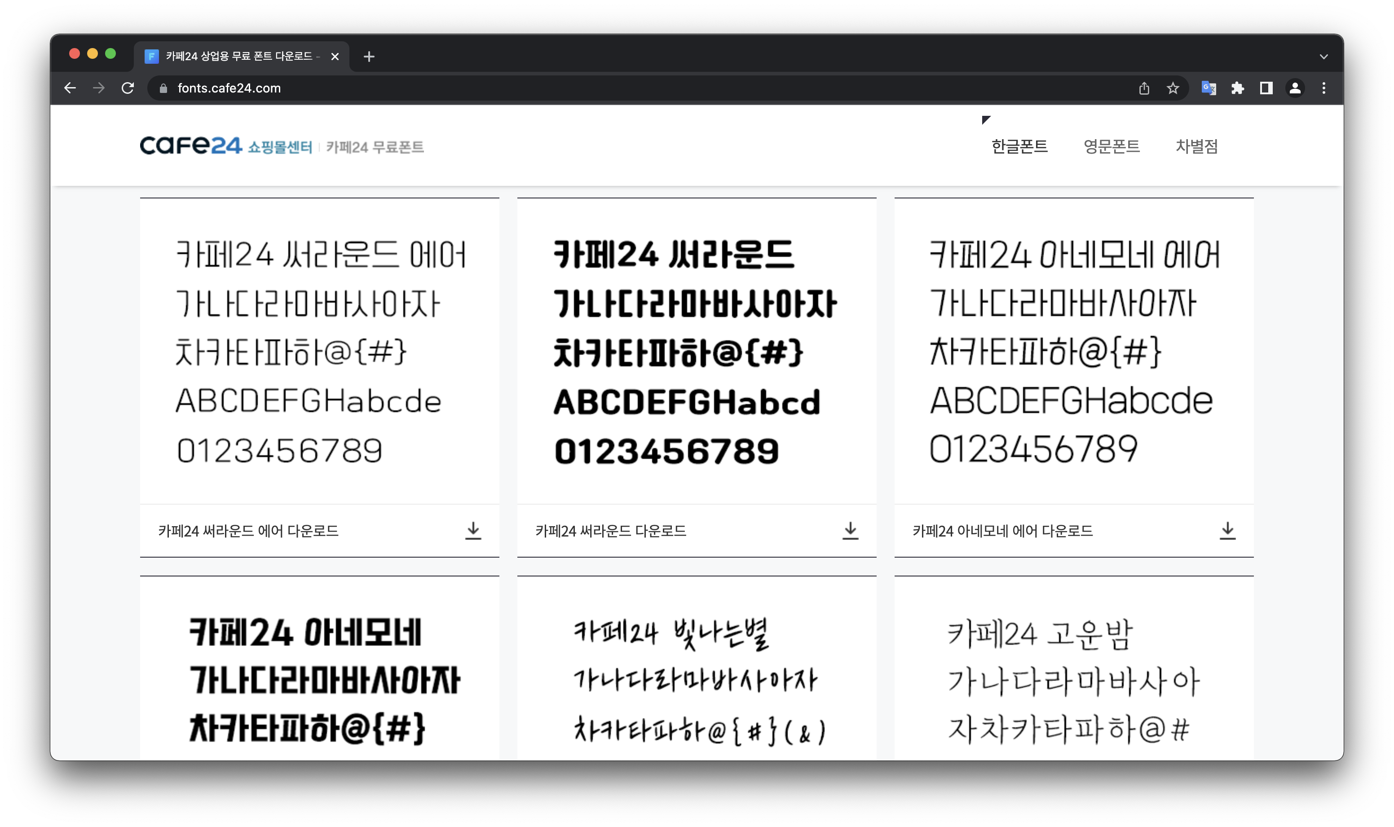Open the 영문폰트 menu
The width and height of the screenshot is (1394, 827).
click(x=1112, y=146)
